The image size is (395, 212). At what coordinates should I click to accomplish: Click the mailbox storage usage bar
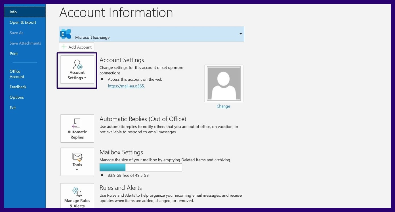(x=141, y=167)
